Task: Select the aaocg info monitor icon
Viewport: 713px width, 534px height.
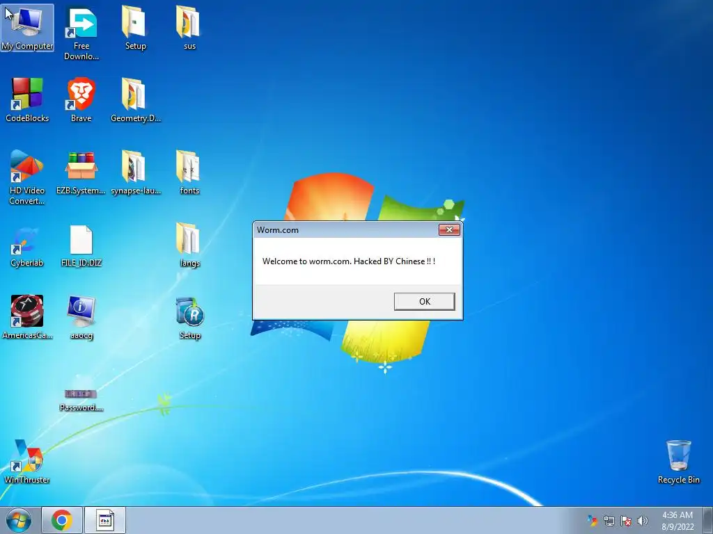Action: (x=81, y=317)
